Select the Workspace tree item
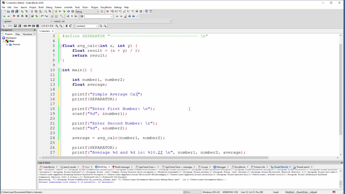This screenshot has width=345, height=194. (x=11, y=38)
